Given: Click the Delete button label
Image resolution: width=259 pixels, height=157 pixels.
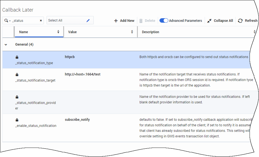Looking at the screenshot, I should tap(150, 21).
